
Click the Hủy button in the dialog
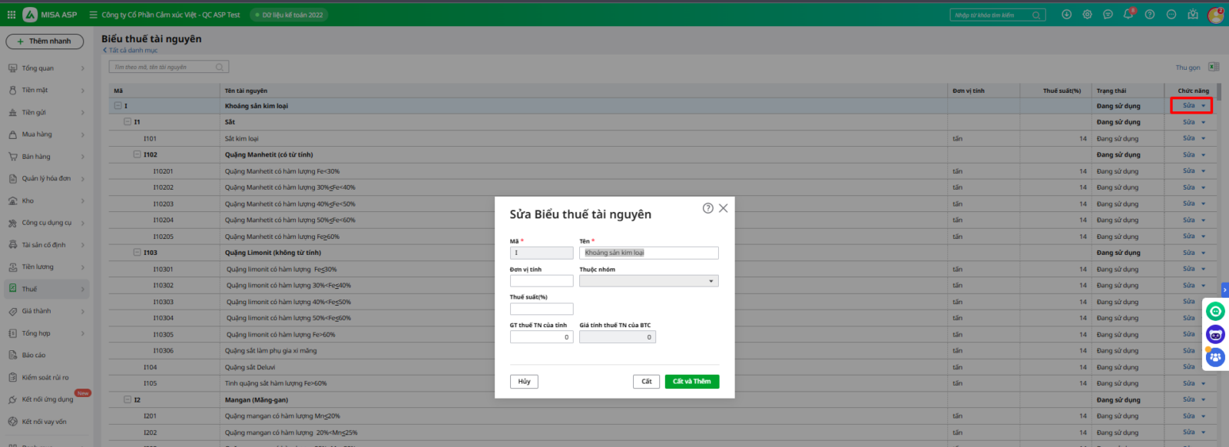point(524,382)
